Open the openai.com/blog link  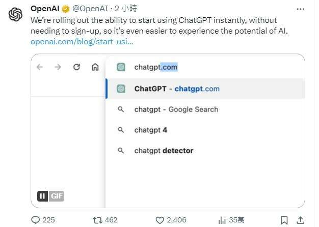pyautogui.click(x=82, y=41)
